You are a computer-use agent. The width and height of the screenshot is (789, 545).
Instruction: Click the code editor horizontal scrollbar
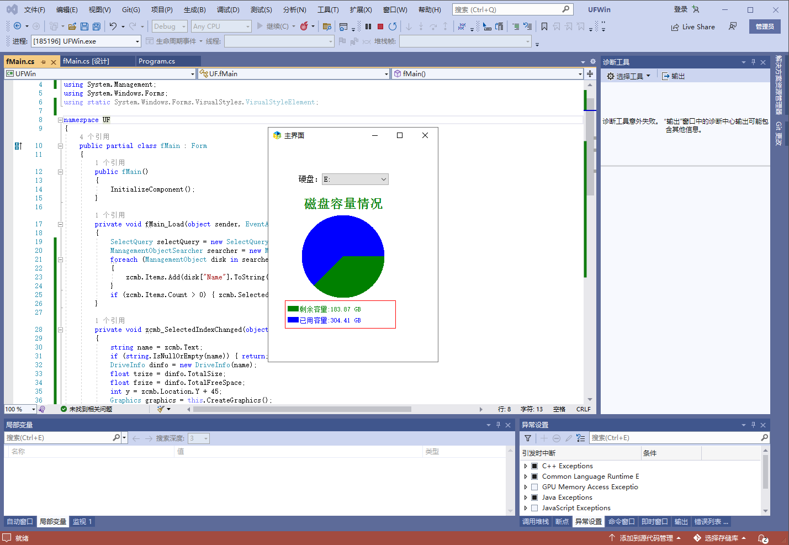point(301,409)
